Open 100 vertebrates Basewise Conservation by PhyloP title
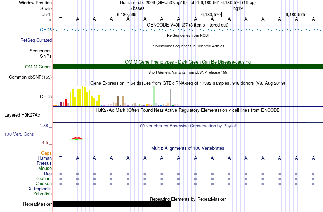The width and height of the screenshot is (323, 212). click(188, 126)
